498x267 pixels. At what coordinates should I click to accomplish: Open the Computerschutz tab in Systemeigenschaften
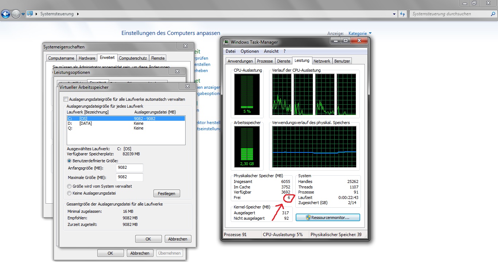[x=133, y=58]
